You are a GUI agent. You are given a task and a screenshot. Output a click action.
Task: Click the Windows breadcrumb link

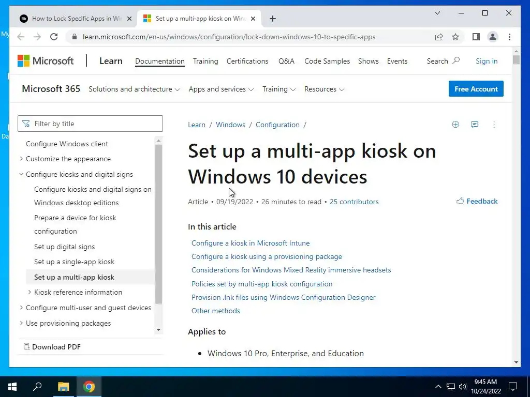click(x=230, y=125)
